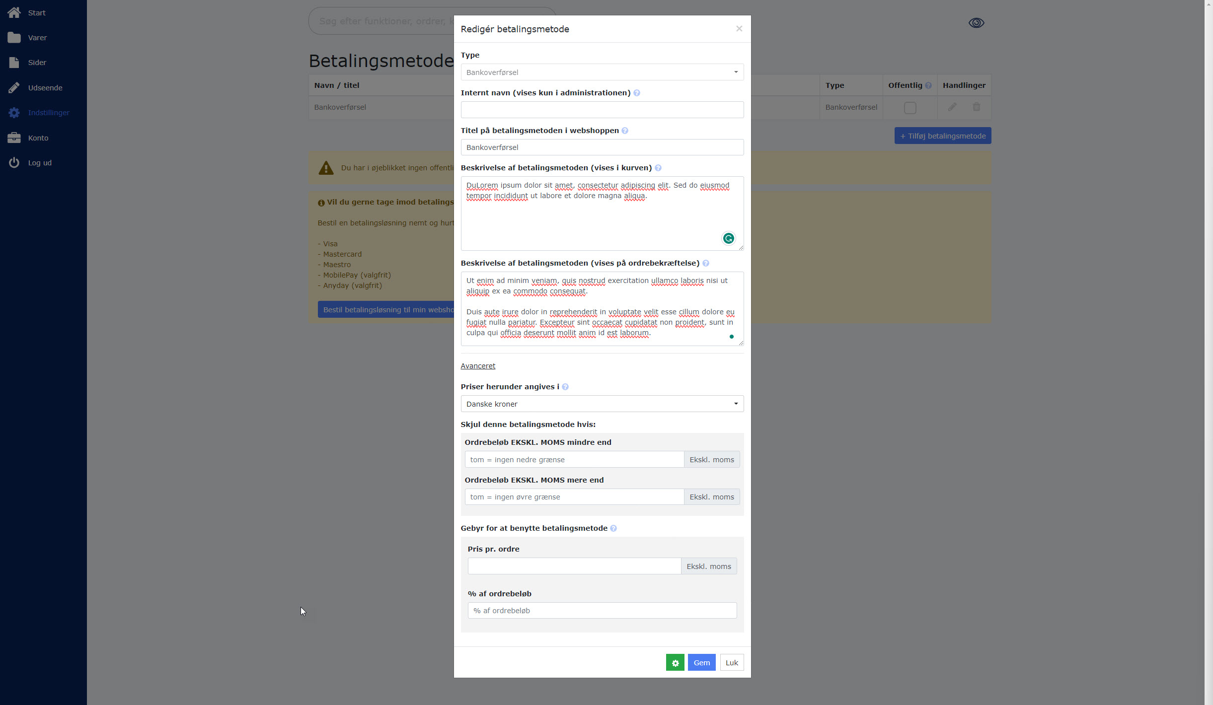Select Konto from the sidebar menu

tap(38, 138)
